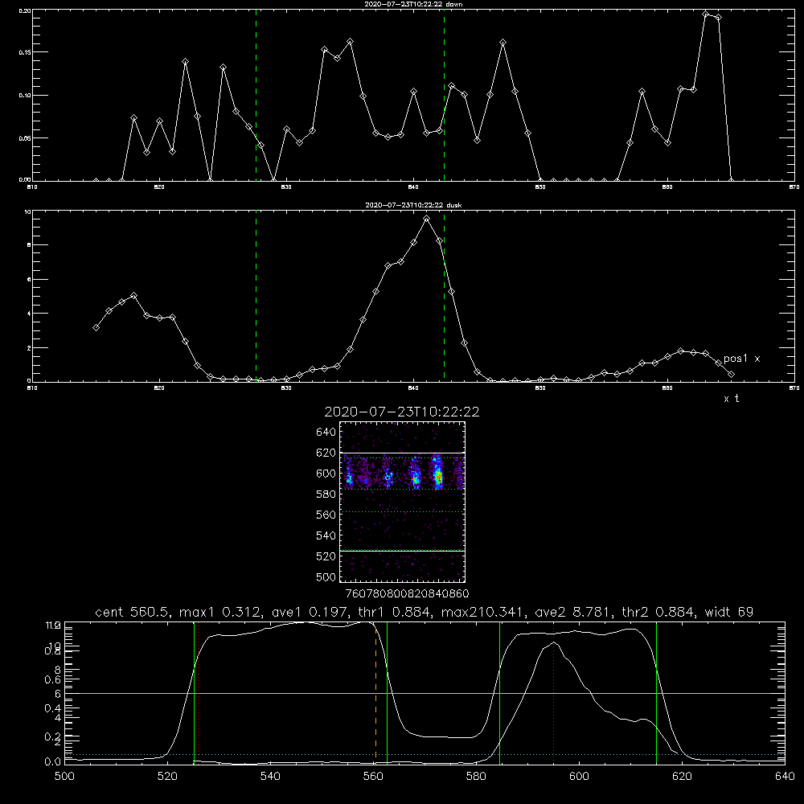Click the '500' x-axis label of bottom plot
804x804 pixels.
coord(64,777)
